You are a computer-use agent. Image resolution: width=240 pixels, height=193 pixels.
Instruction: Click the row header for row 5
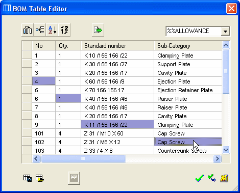click(27, 90)
